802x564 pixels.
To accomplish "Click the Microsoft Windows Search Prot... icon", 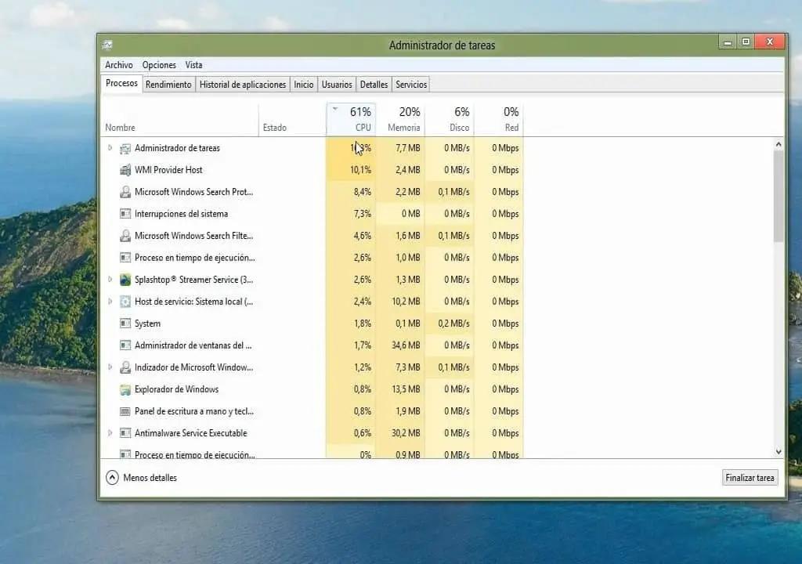I will coord(125,192).
